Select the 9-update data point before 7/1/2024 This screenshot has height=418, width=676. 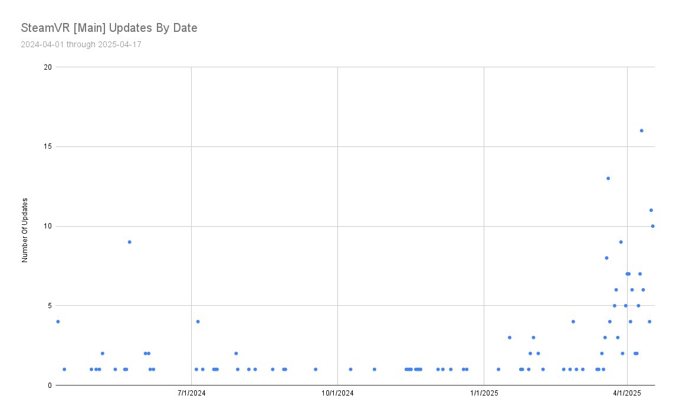point(129,242)
